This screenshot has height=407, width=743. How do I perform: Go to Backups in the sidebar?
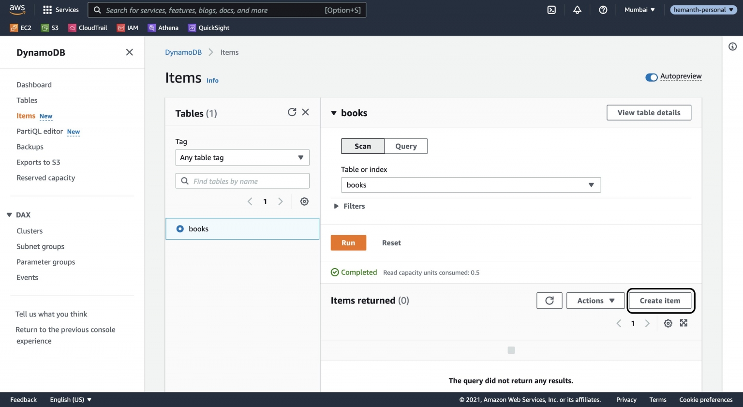pyautogui.click(x=30, y=147)
